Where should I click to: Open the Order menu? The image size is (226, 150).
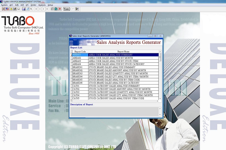pyautogui.click(x=33, y=5)
